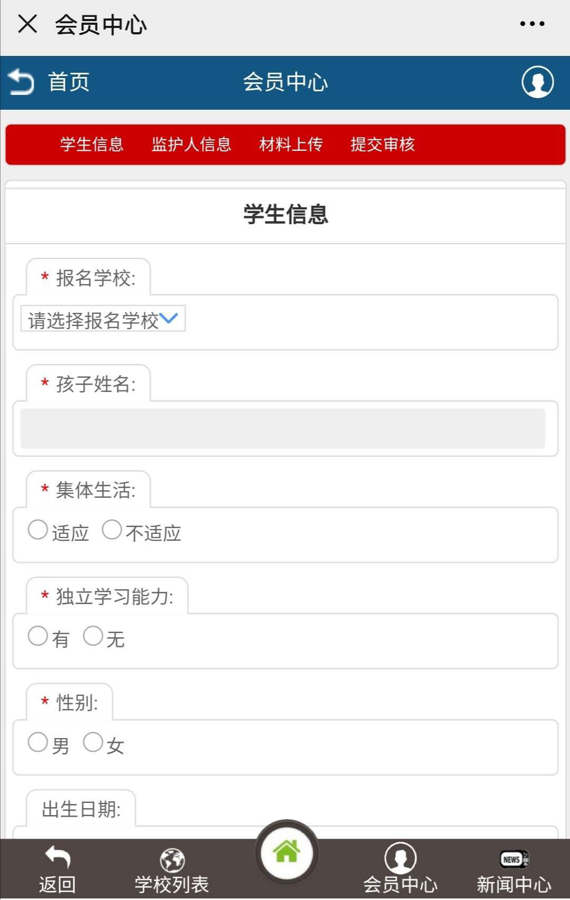Expand the 请选择报名学校 dropdown
Viewport: 570px width, 900px height.
coord(103,319)
